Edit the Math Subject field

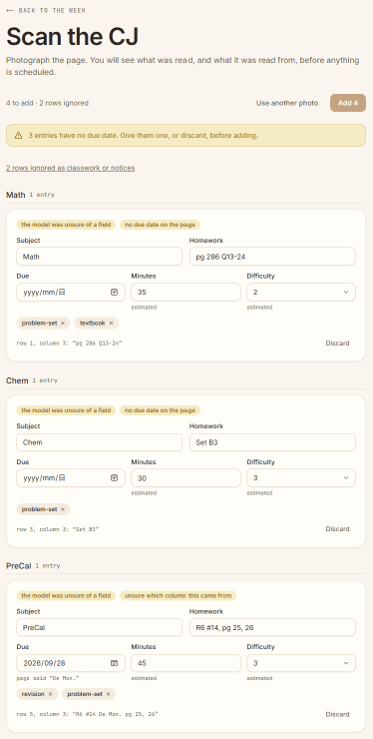coord(100,257)
